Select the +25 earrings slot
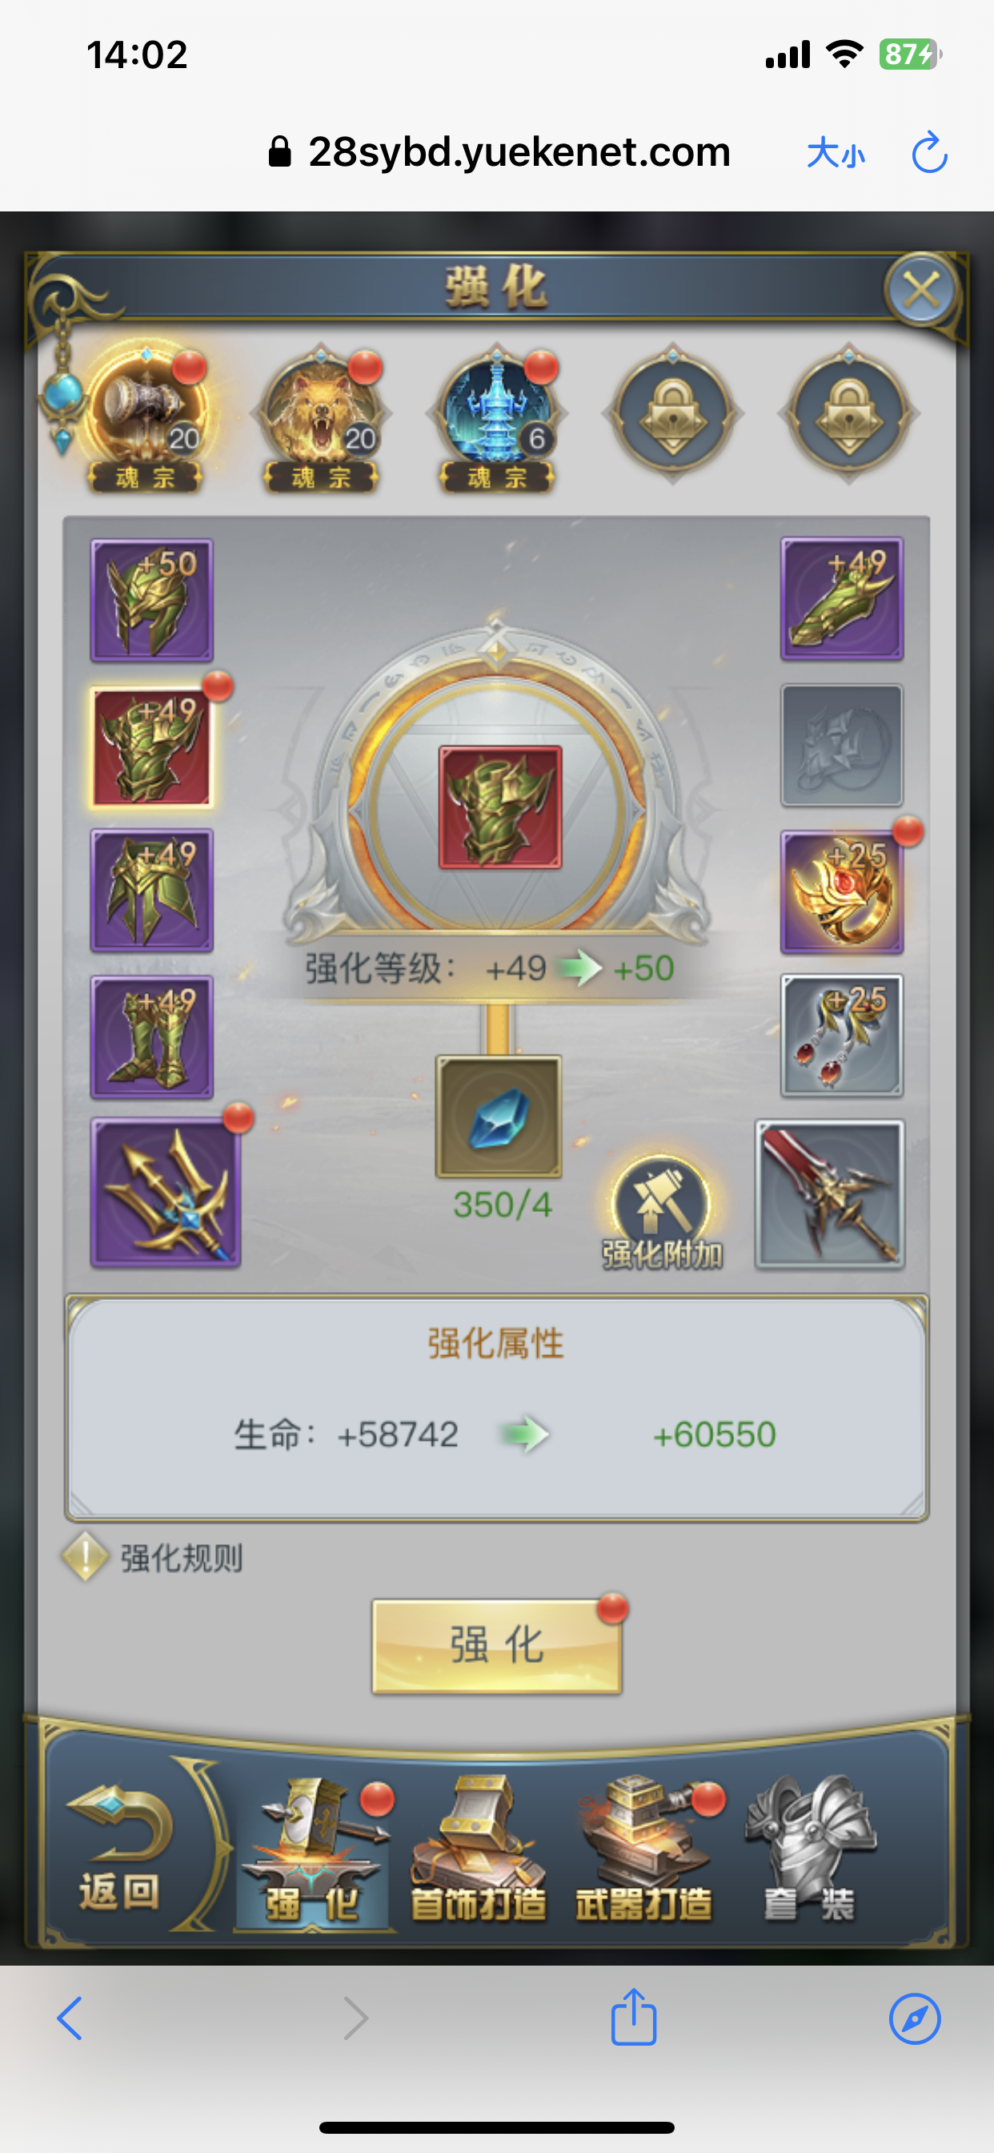994x2153 pixels. [x=842, y=1036]
